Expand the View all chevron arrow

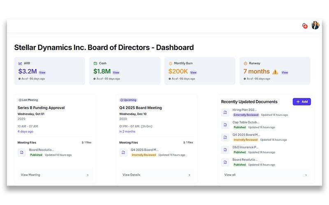[306, 175]
